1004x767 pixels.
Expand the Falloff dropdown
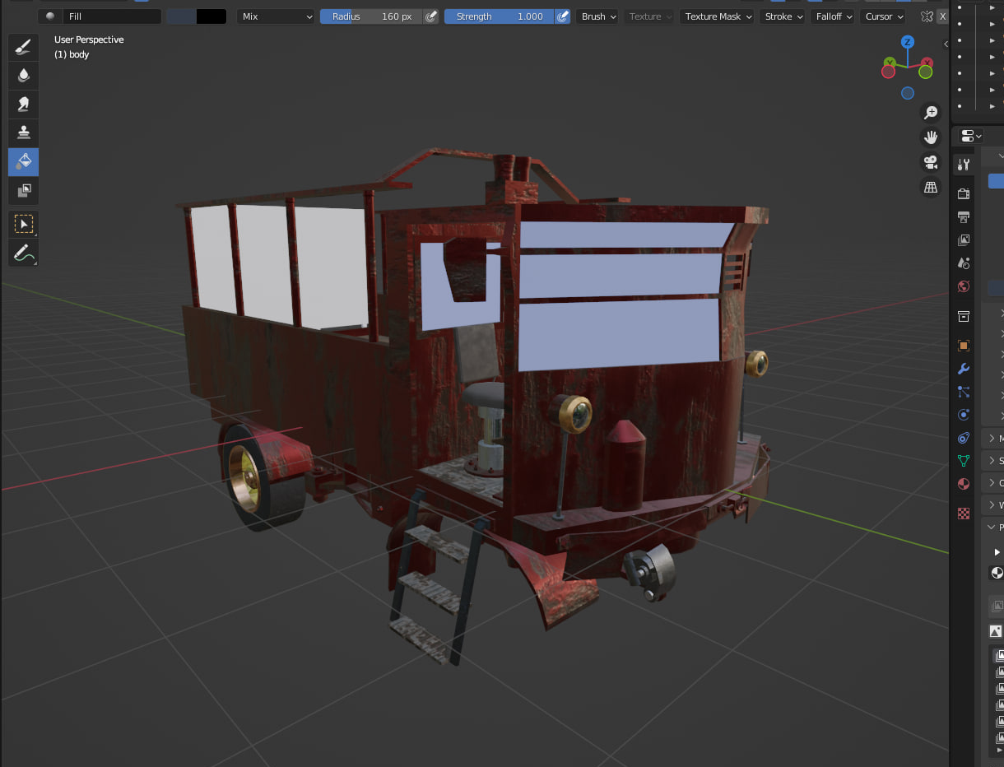(x=834, y=16)
